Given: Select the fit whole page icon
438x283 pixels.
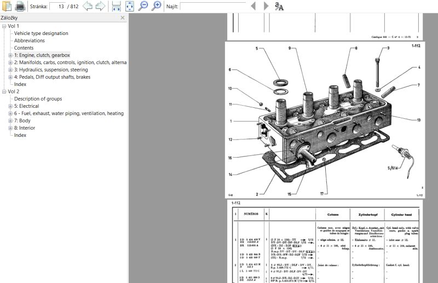Looking at the screenshot, I should click(130, 6).
